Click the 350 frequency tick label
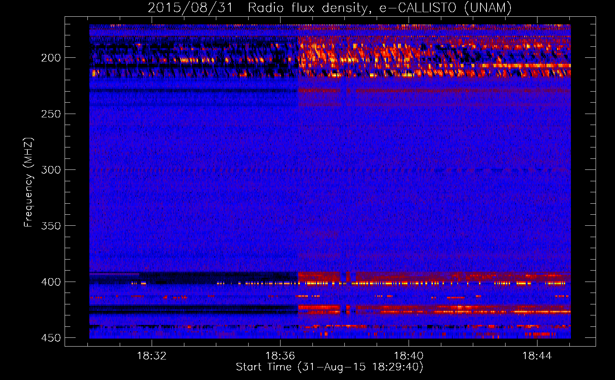 coord(51,226)
